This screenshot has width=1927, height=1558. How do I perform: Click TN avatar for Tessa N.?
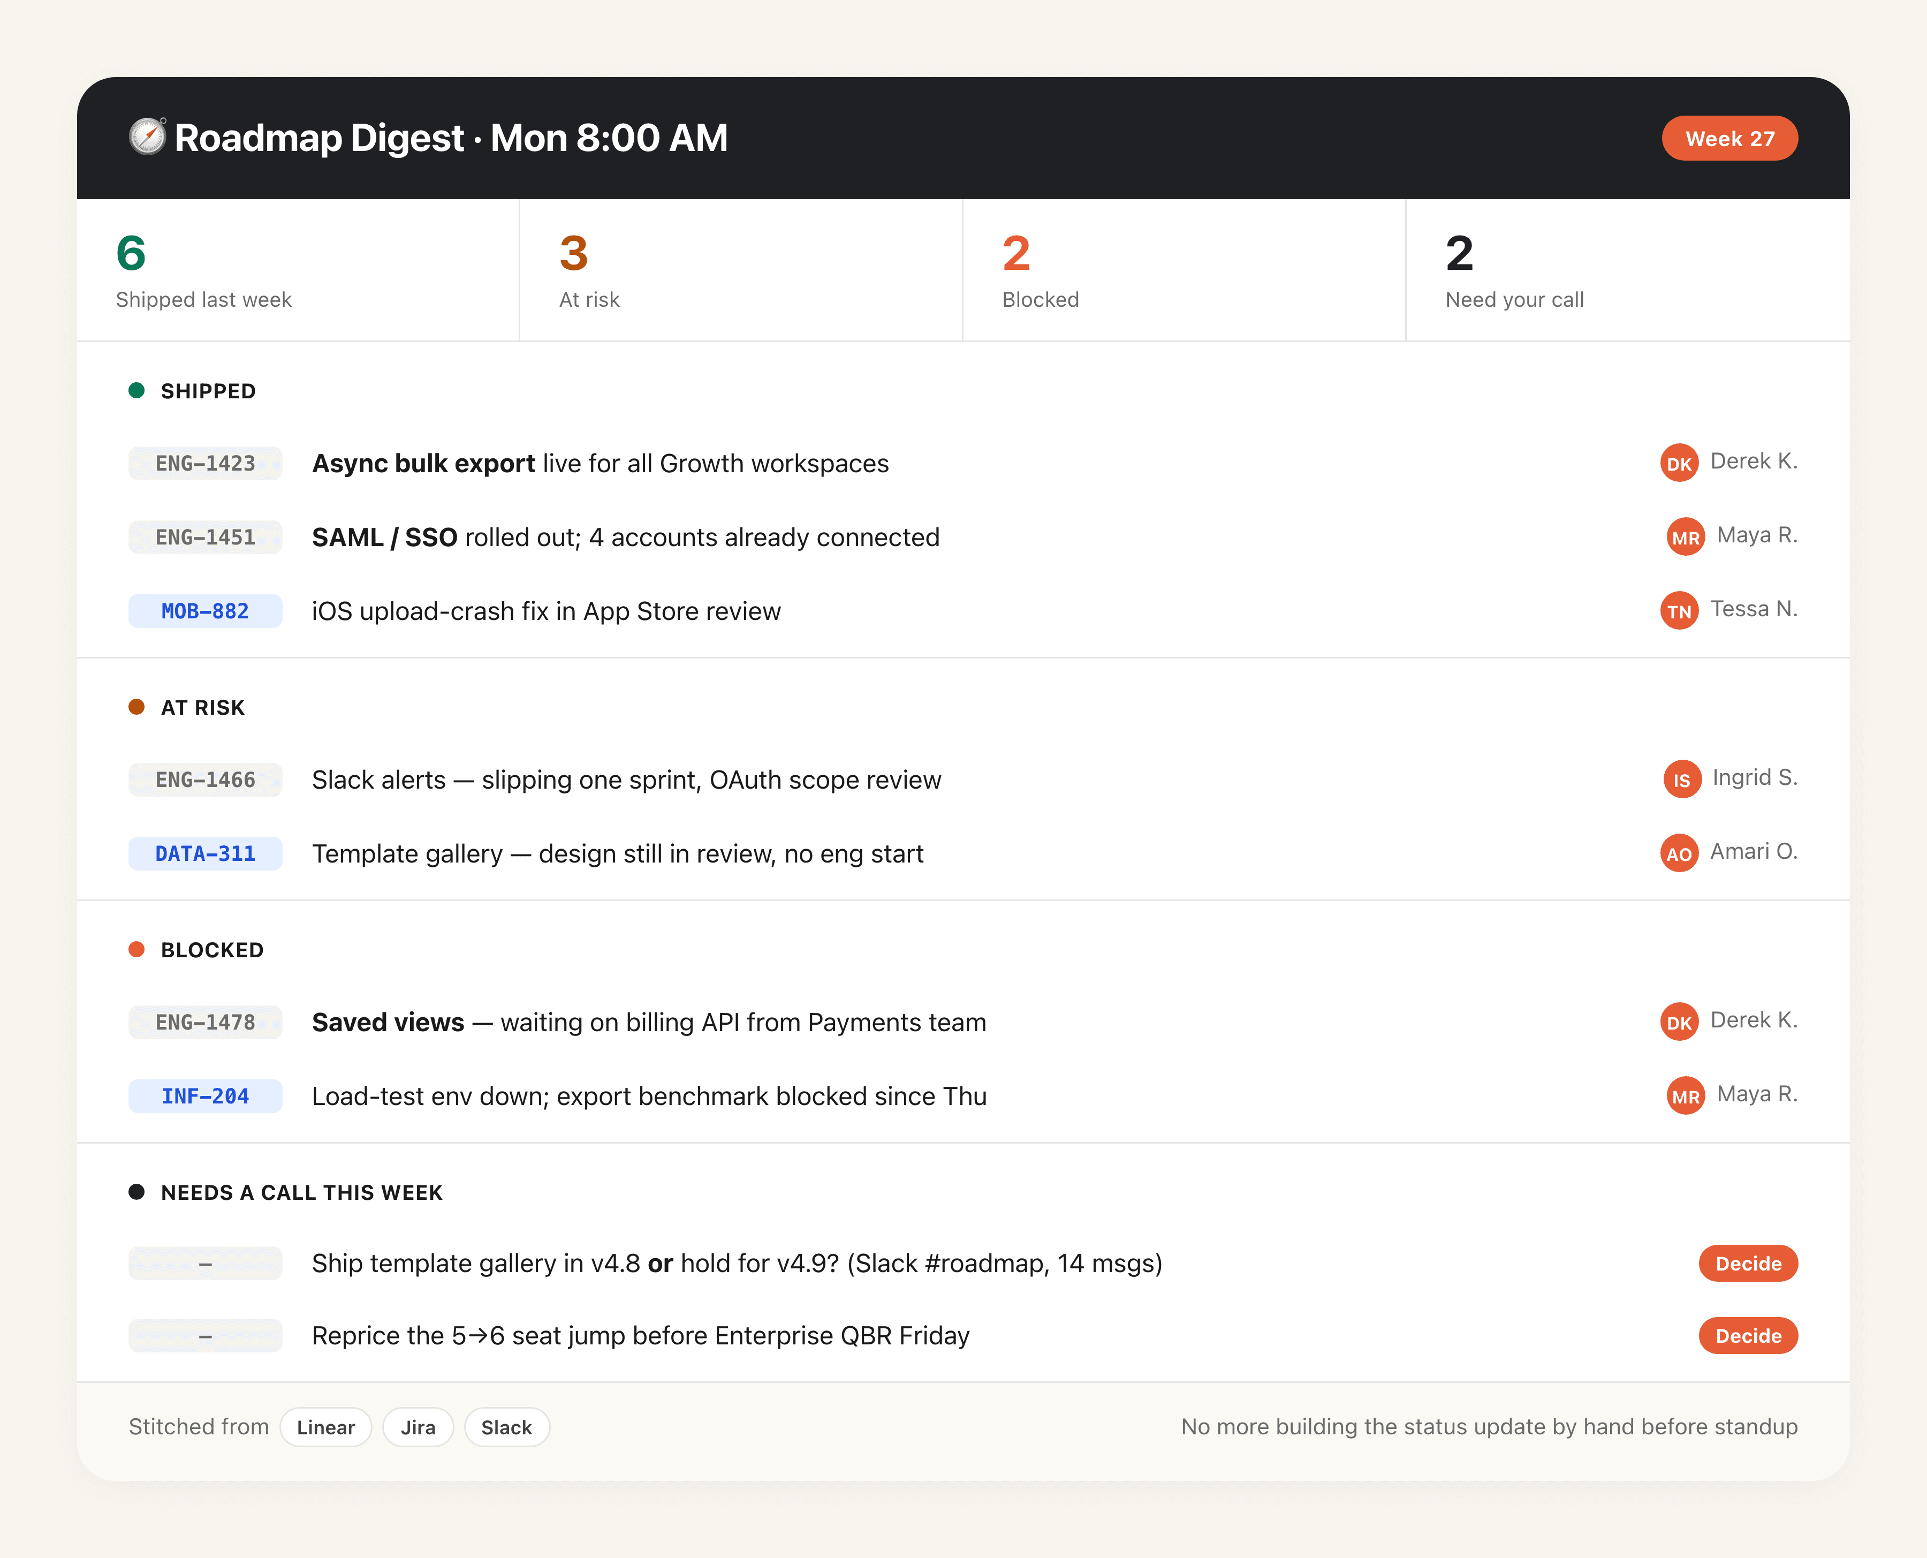click(1679, 611)
